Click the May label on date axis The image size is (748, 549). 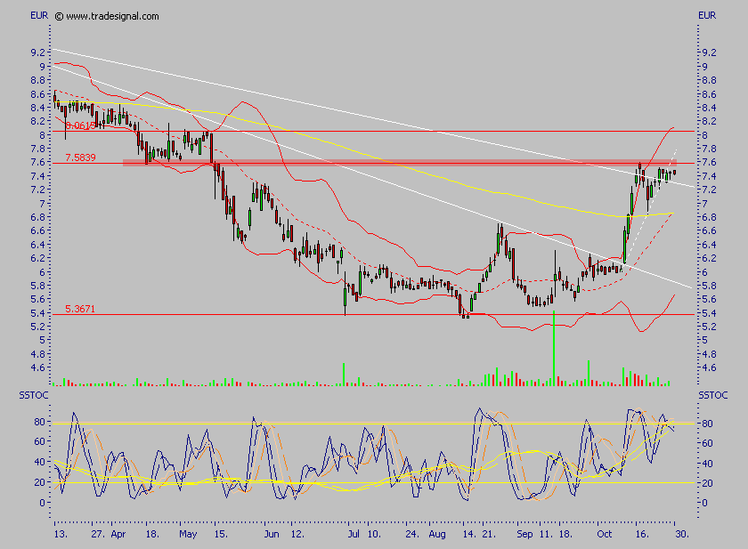(x=188, y=536)
